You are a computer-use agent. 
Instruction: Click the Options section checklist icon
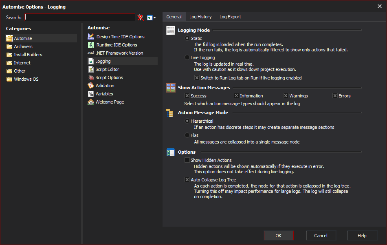click(171, 152)
